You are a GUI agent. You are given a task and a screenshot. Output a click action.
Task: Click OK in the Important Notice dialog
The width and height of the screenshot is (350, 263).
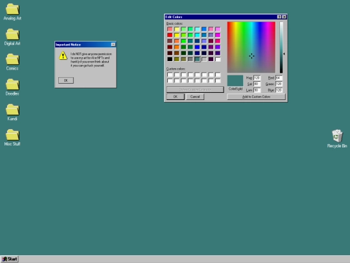coord(66,81)
